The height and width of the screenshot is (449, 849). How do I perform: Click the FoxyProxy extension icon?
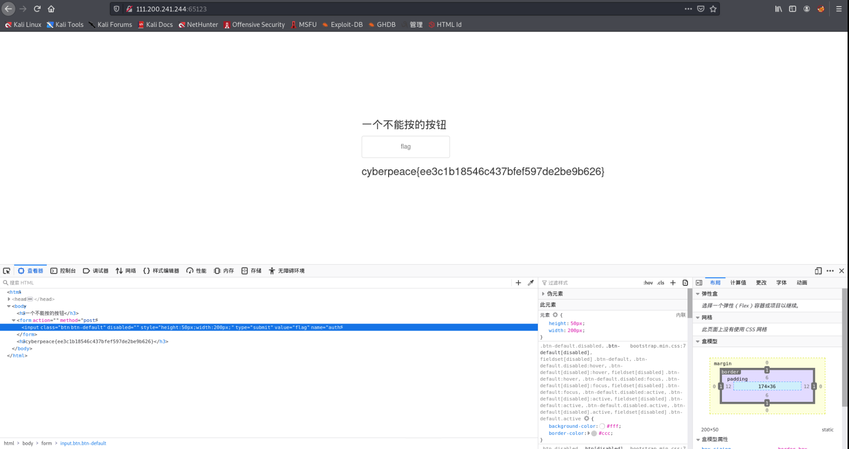[821, 8]
